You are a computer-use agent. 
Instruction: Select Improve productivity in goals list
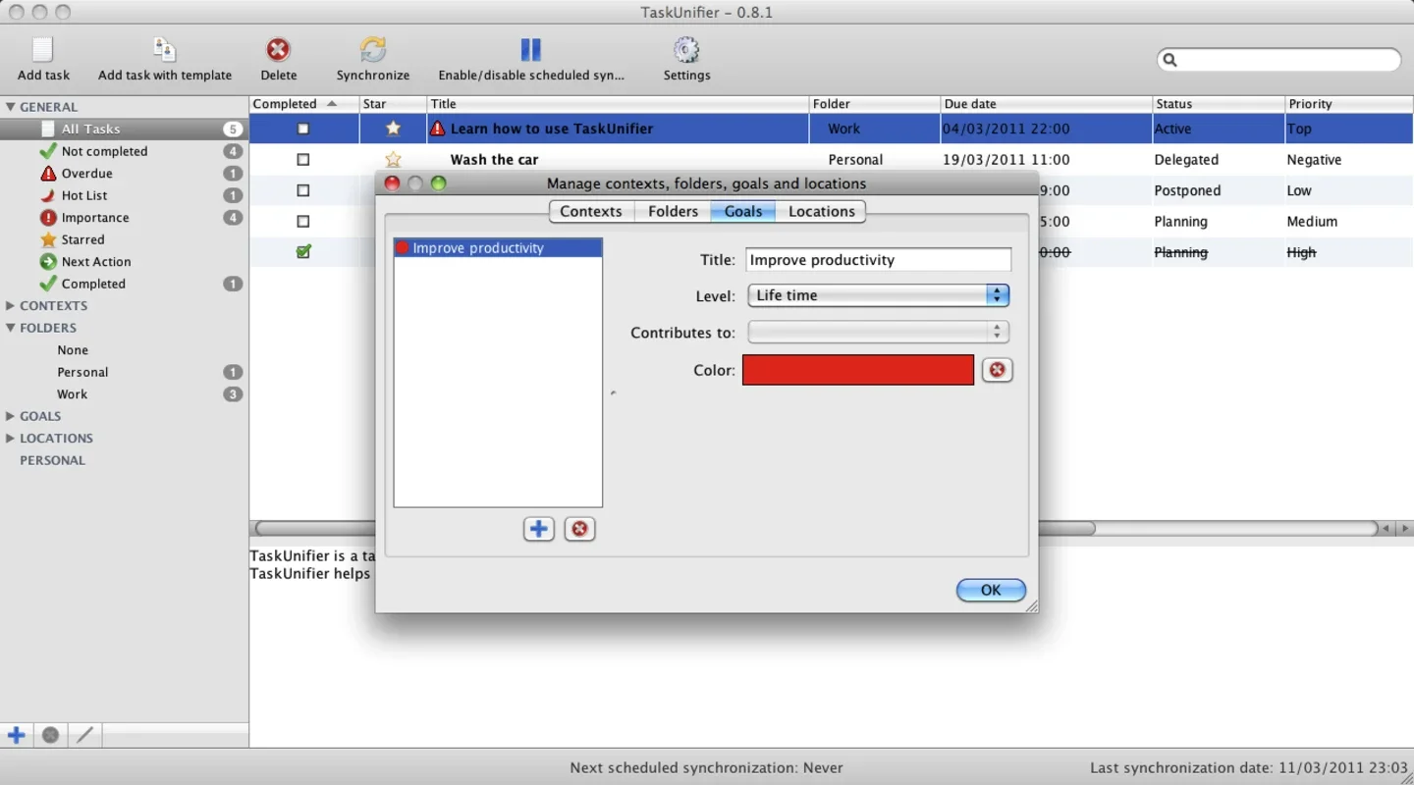point(498,248)
